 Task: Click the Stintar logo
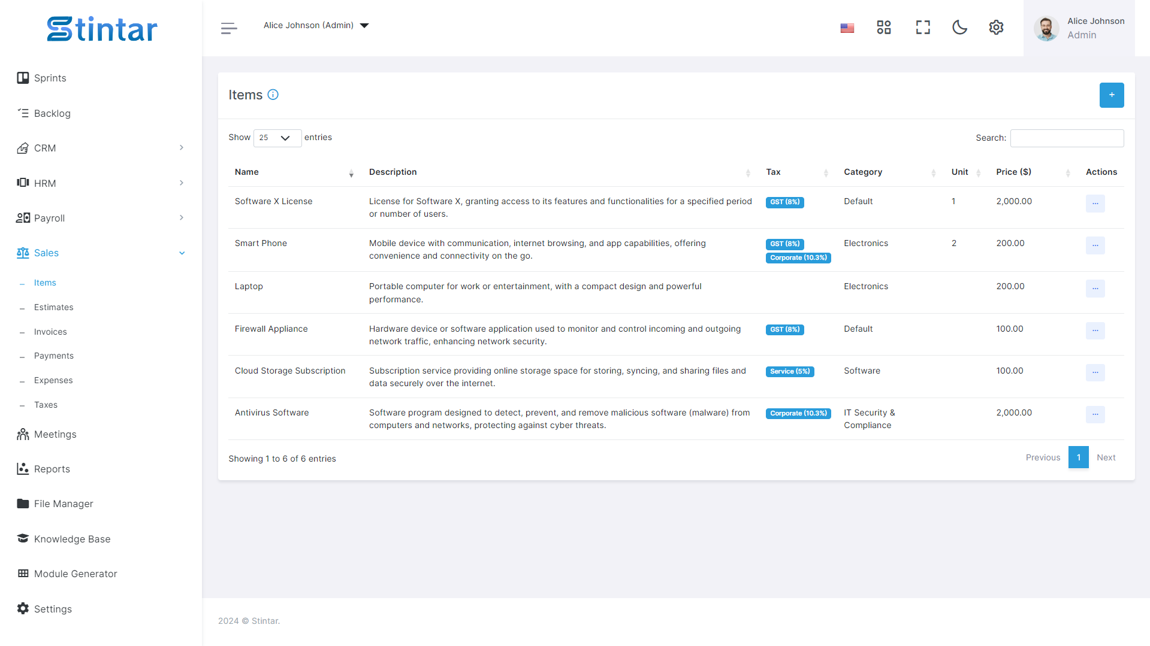coord(102,29)
